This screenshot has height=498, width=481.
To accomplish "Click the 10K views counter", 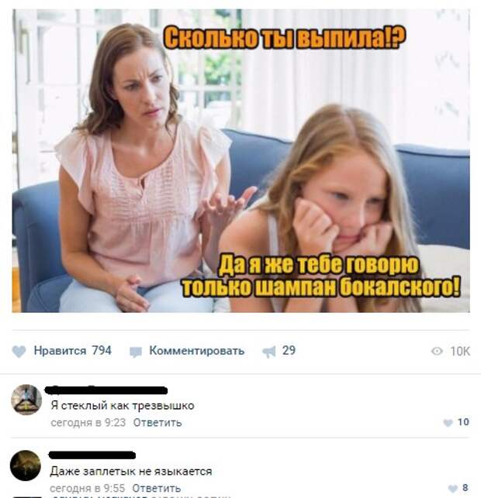I will pos(460,351).
